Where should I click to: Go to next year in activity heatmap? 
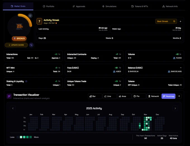(175, 108)
